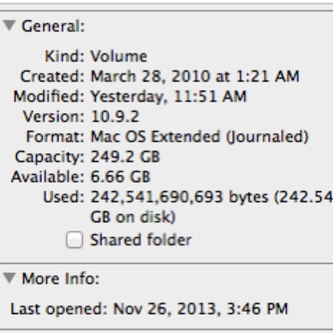The width and height of the screenshot is (333, 333).
Task: Click the 6.66 GB available value
Action: tap(121, 177)
